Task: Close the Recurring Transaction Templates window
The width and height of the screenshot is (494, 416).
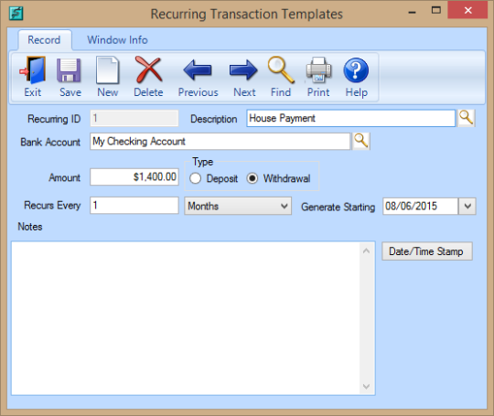Action: coord(467,10)
